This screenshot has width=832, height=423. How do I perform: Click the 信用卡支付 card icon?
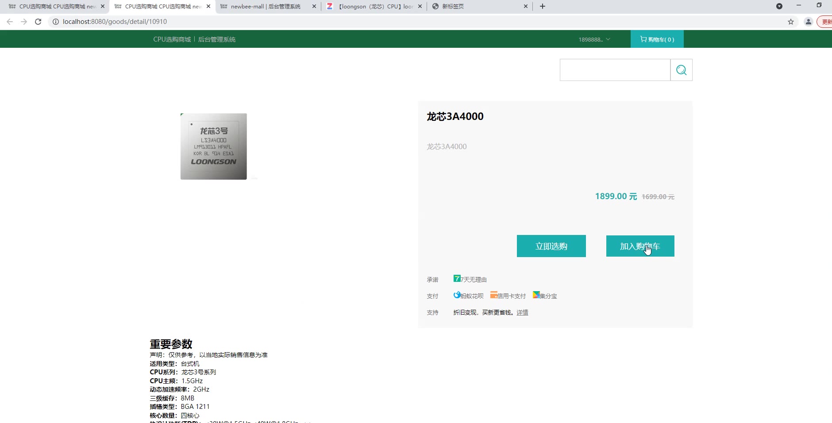pos(494,295)
